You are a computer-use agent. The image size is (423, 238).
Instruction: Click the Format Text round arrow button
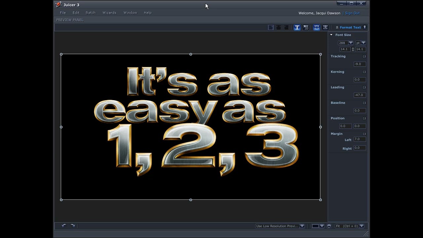365,27
